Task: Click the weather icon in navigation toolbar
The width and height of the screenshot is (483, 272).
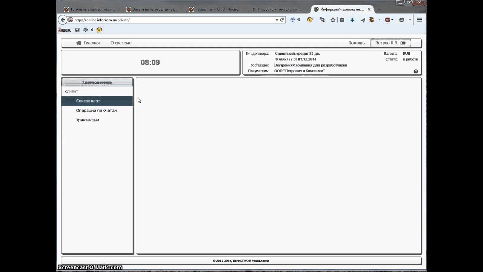Action: 295,20
